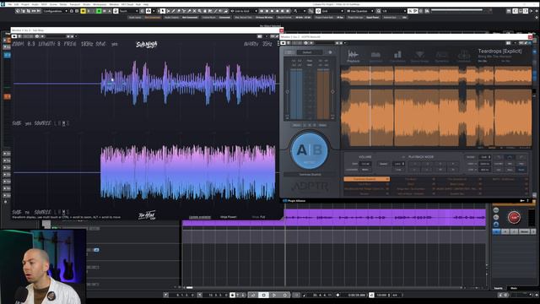Adjust the right meter gain slider handle
Viewport: 540px width, 304px height.
332,92
